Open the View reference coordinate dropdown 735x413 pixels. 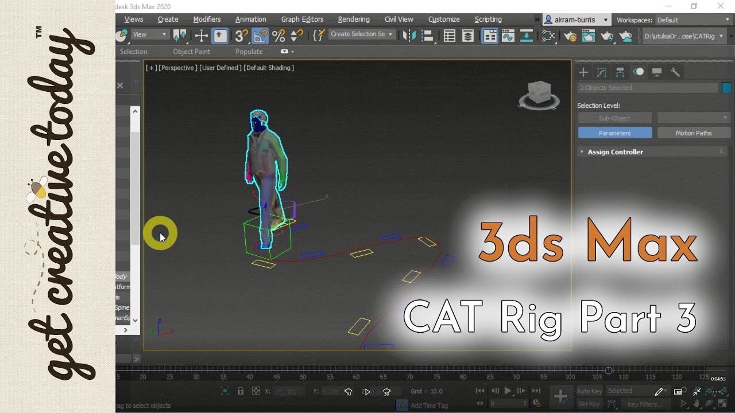(x=149, y=34)
